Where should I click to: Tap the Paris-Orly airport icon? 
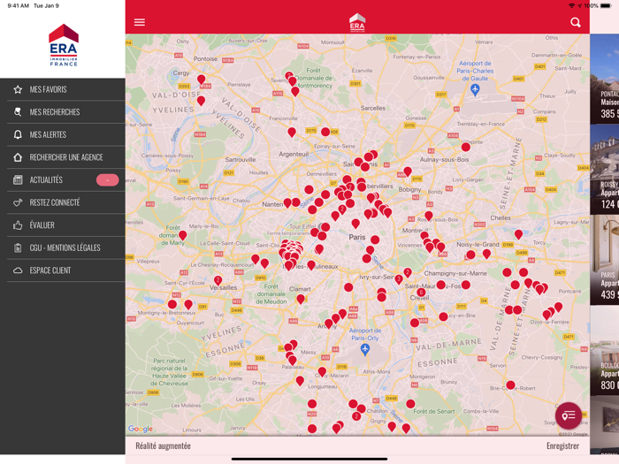pos(365,349)
